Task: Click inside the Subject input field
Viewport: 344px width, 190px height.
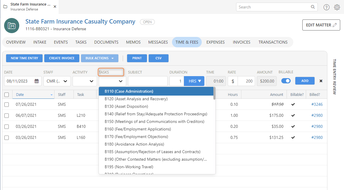Action: coord(148,81)
